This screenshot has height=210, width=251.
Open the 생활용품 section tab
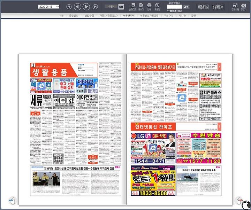click(x=89, y=16)
